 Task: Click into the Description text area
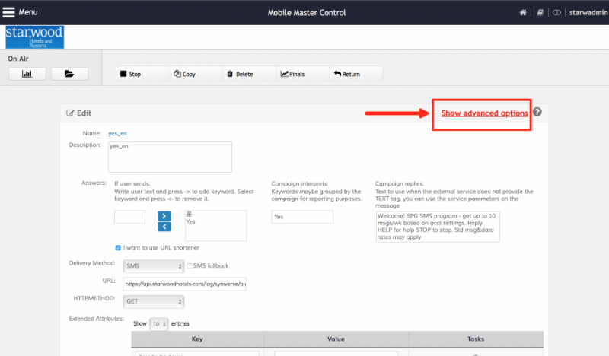pos(170,157)
